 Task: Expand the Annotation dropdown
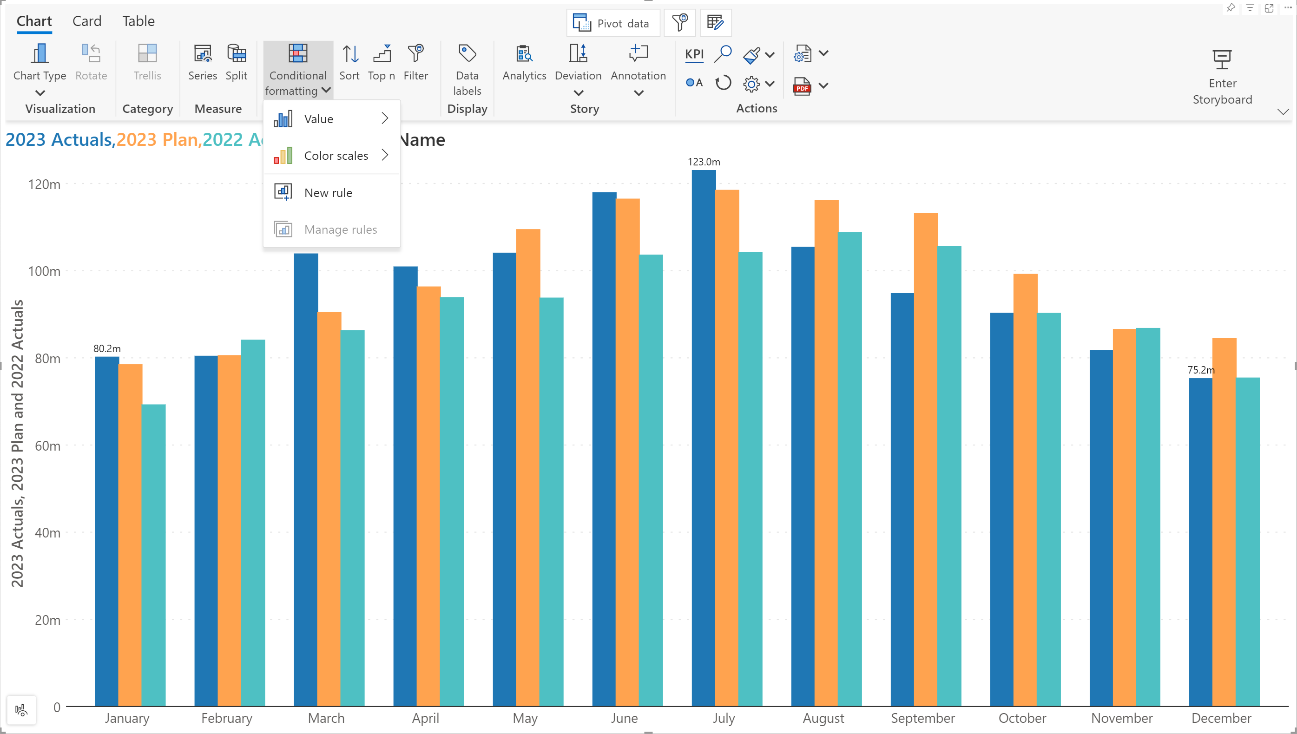pyautogui.click(x=638, y=92)
